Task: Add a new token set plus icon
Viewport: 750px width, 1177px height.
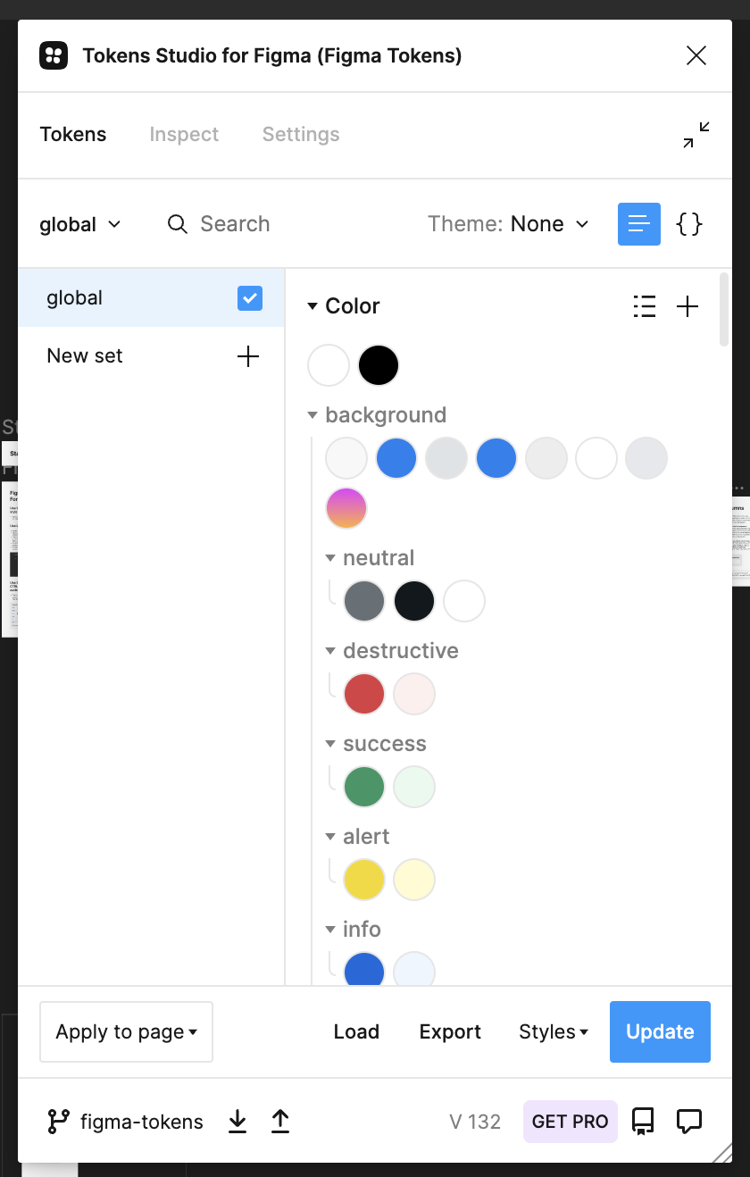Action: [248, 356]
